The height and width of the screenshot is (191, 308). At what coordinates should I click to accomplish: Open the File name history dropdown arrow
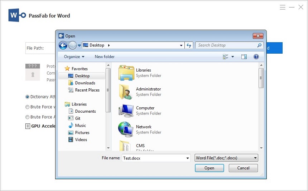188,158
